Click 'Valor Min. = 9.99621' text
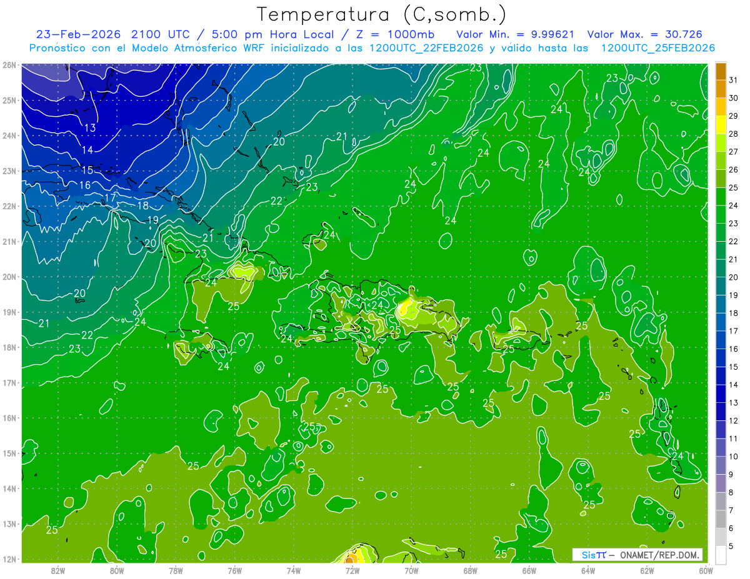Viewport: 750px width, 579px height. (516, 34)
